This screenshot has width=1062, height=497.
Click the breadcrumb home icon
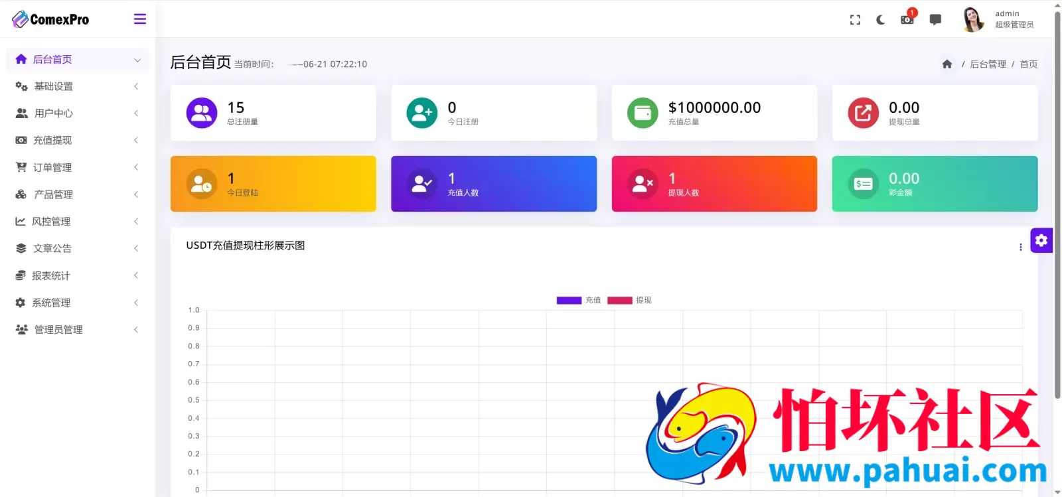[947, 64]
